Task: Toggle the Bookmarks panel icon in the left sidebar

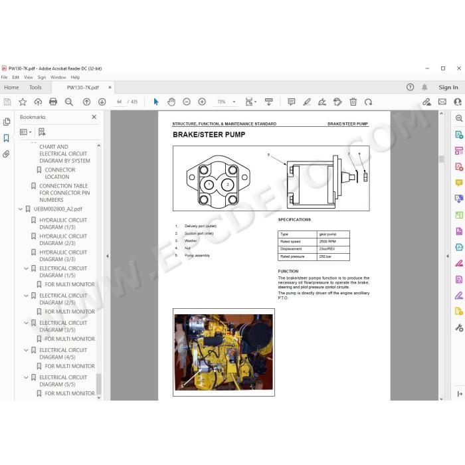Action: pyautogui.click(x=6, y=138)
